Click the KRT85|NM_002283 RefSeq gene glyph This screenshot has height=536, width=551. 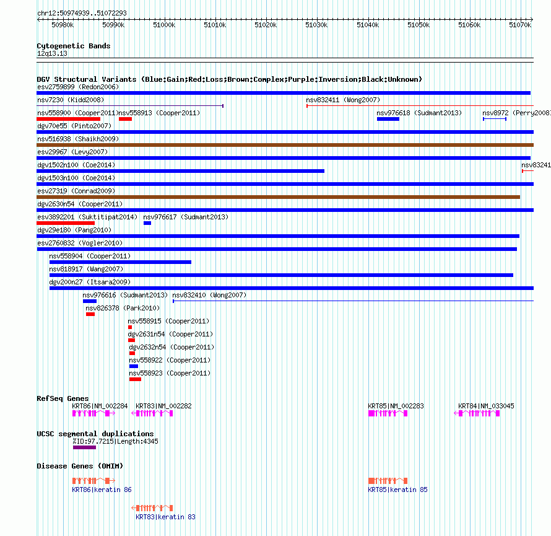tap(388, 413)
